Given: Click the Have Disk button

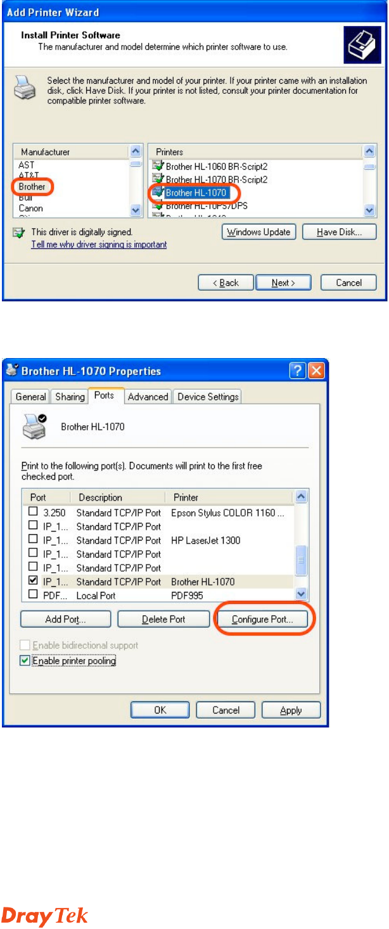Looking at the screenshot, I should point(340,232).
